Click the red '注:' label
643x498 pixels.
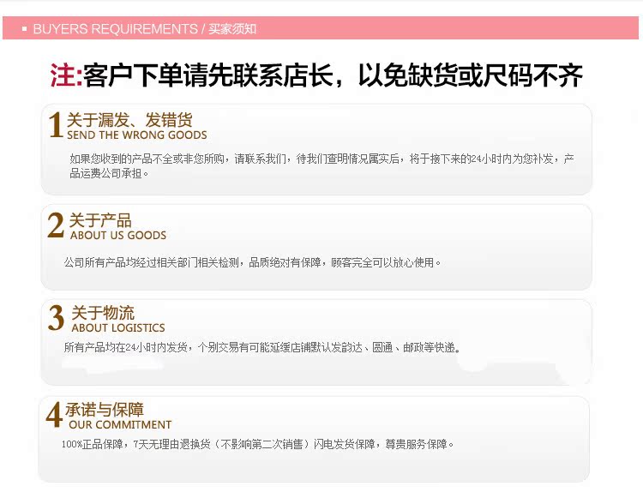tap(66, 75)
